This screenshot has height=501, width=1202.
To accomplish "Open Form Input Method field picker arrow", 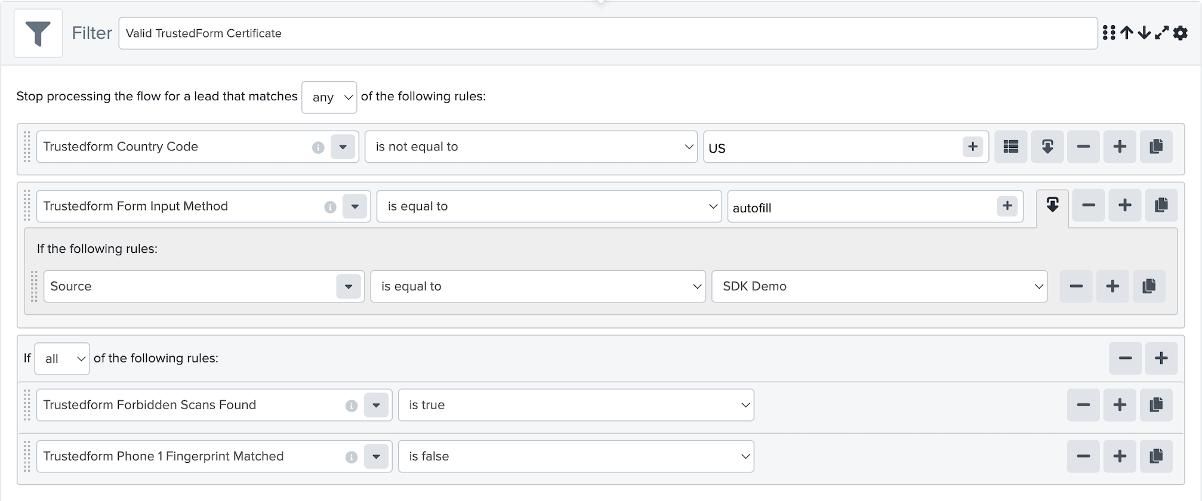I will point(355,206).
